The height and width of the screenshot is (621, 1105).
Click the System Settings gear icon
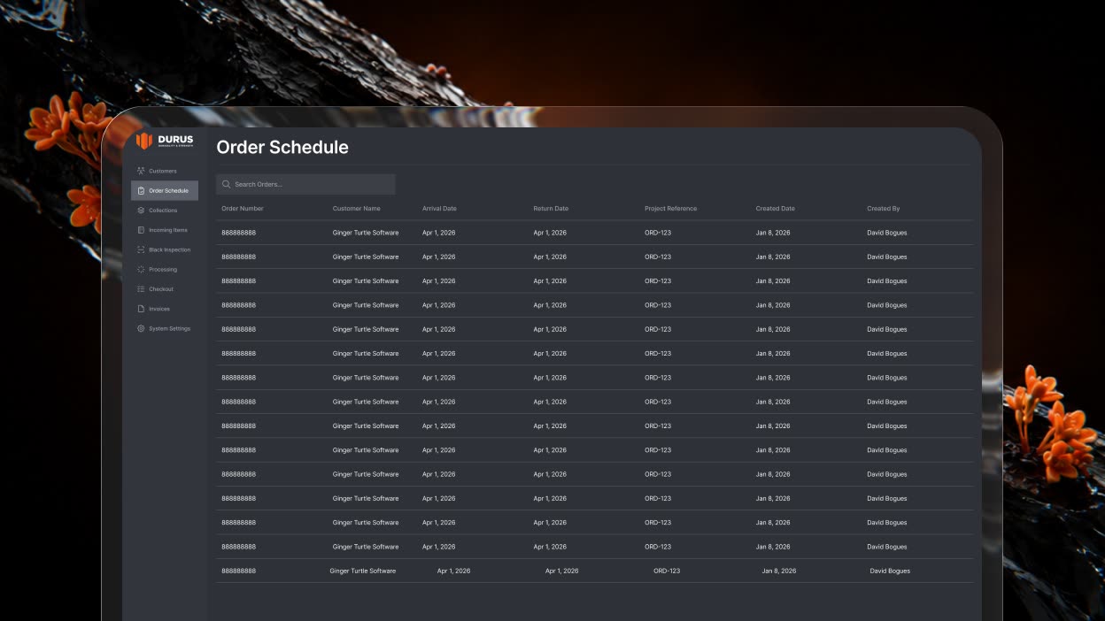pos(141,328)
